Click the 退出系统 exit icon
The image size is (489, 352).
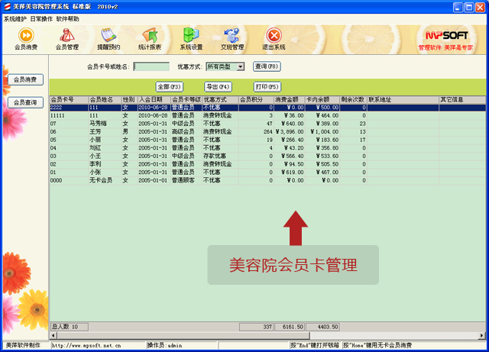274,37
